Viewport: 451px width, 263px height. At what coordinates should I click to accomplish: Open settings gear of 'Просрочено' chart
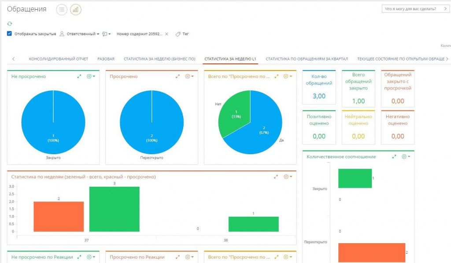[x=189, y=76]
